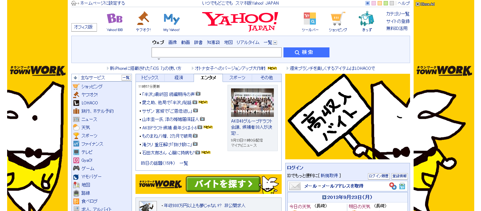Click the down arrow beside 主なサービス
The image size is (481, 211).
[75, 78]
